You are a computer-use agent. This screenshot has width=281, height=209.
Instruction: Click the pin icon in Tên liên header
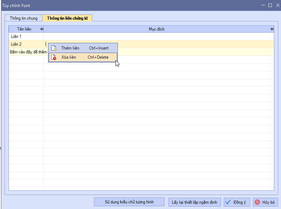41,29
